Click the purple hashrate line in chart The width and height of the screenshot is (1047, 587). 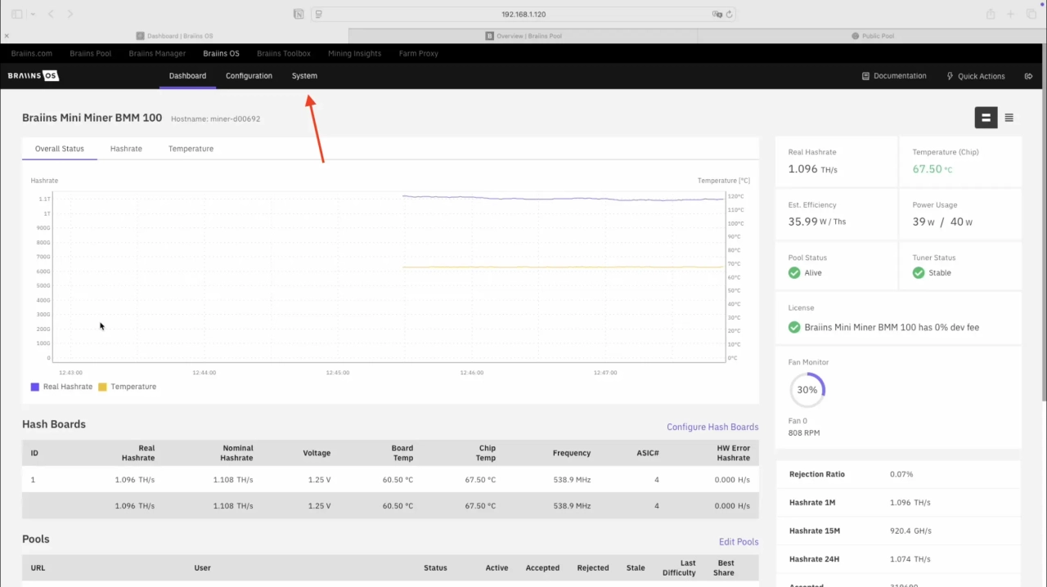point(563,198)
